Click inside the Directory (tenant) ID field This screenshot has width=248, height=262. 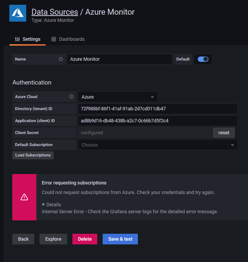click(x=158, y=109)
